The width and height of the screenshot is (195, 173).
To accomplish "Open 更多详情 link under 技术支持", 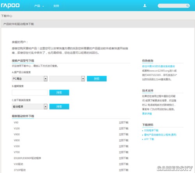I will click(x=147, y=114).
